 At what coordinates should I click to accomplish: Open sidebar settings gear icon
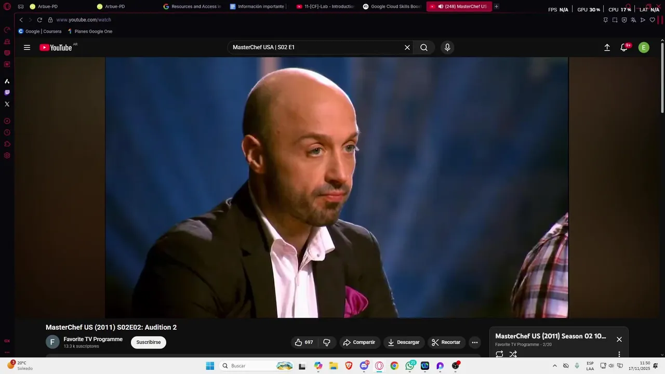7,155
